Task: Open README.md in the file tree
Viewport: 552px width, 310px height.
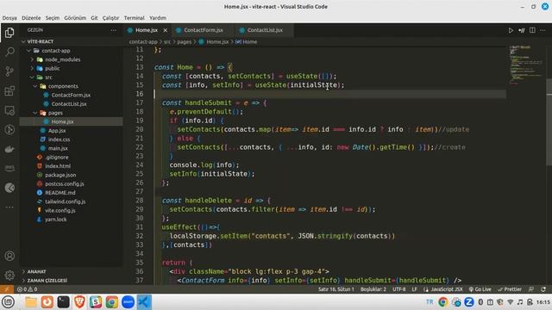Action: click(71, 193)
